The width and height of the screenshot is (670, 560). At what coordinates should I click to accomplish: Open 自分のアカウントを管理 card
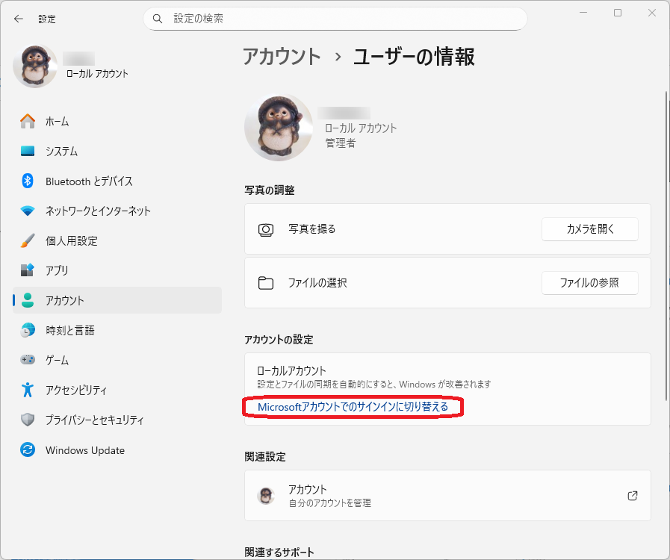pos(447,496)
